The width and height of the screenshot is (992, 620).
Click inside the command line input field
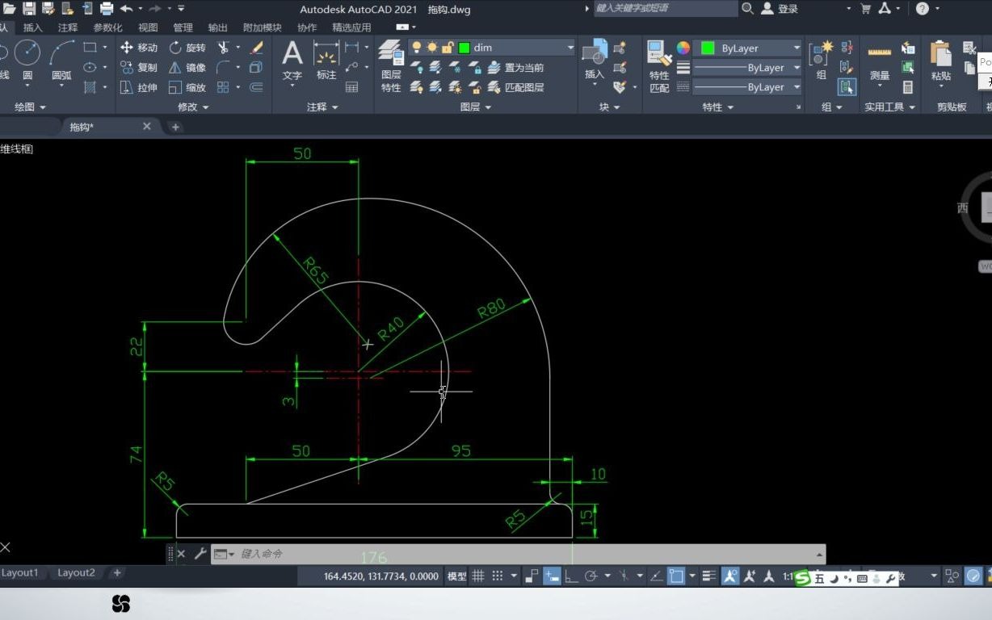point(364,554)
